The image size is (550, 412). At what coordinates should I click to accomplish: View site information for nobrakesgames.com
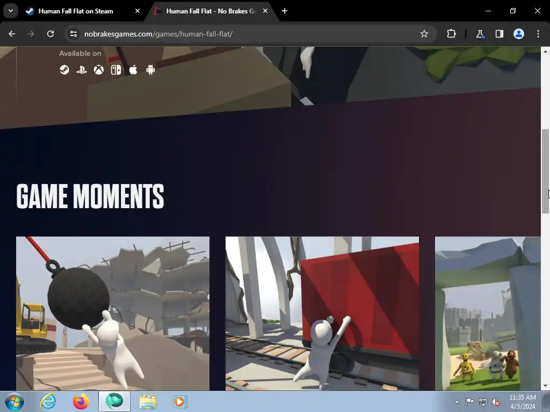coord(74,34)
